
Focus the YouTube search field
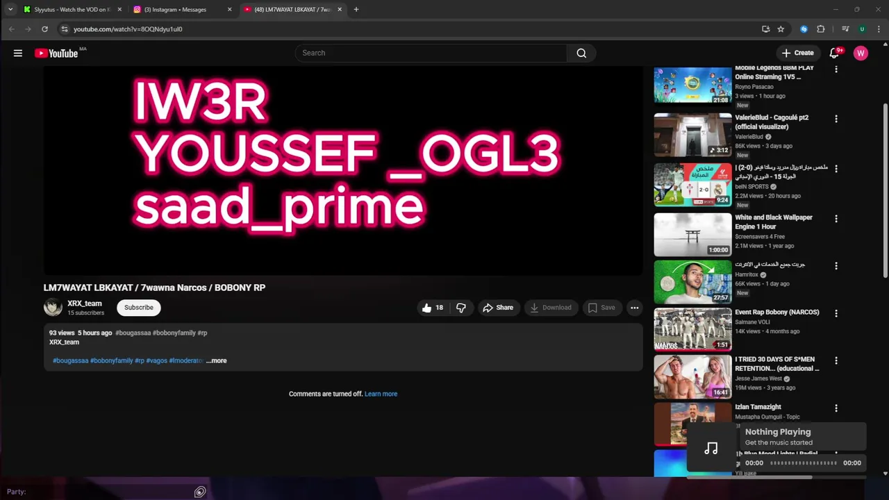tap(431, 53)
